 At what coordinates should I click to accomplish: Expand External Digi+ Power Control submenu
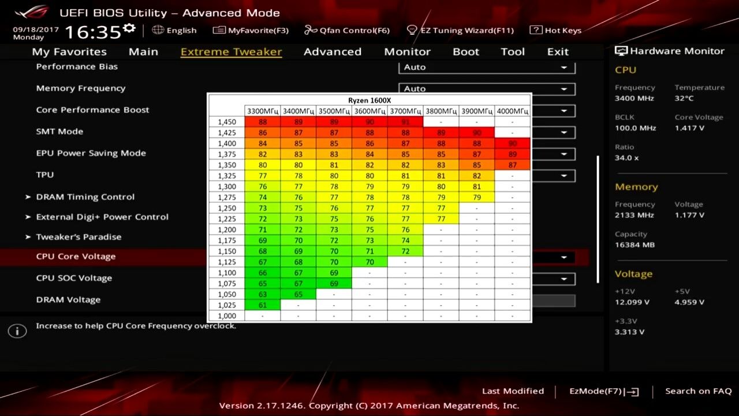[97, 217]
